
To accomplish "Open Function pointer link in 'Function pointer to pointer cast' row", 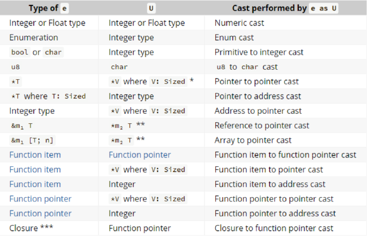I will coord(40,199).
